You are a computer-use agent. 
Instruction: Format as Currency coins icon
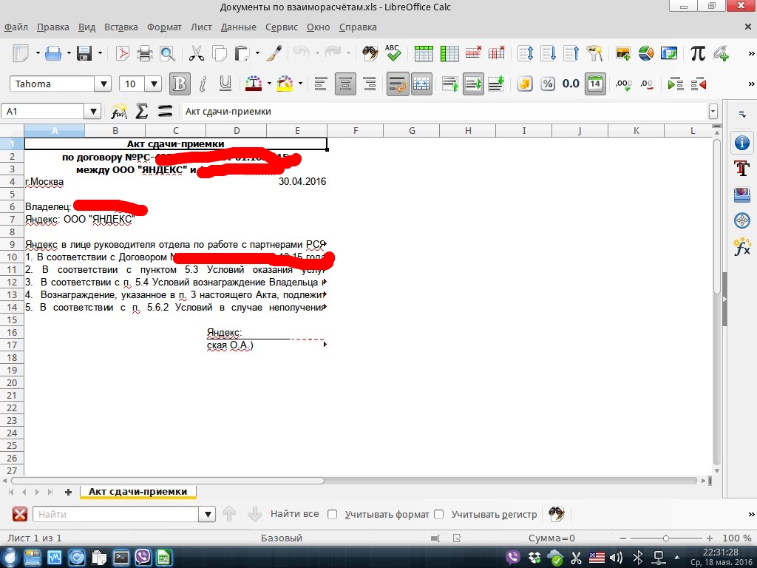point(524,84)
